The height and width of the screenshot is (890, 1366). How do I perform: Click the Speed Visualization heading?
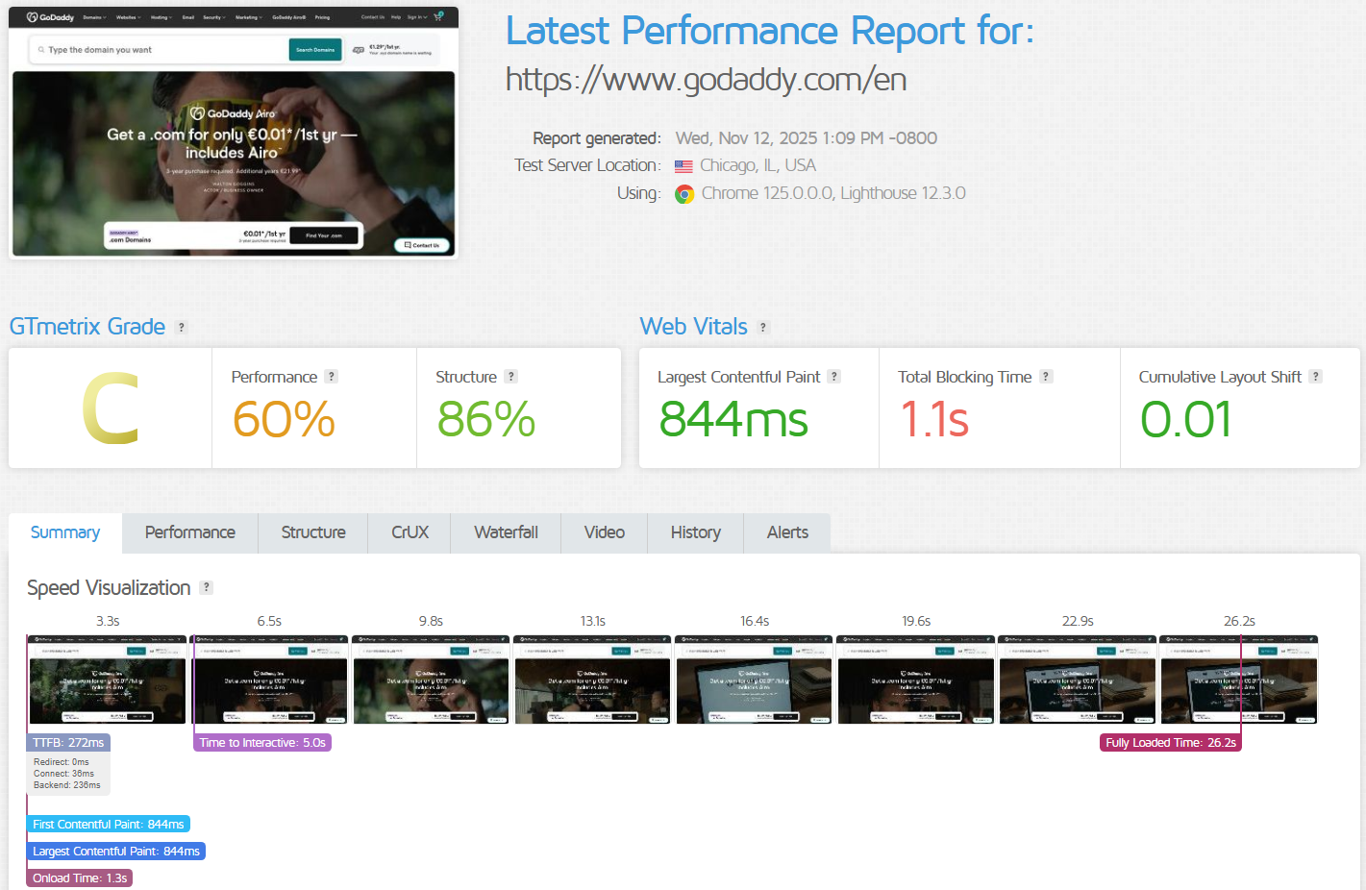(109, 587)
